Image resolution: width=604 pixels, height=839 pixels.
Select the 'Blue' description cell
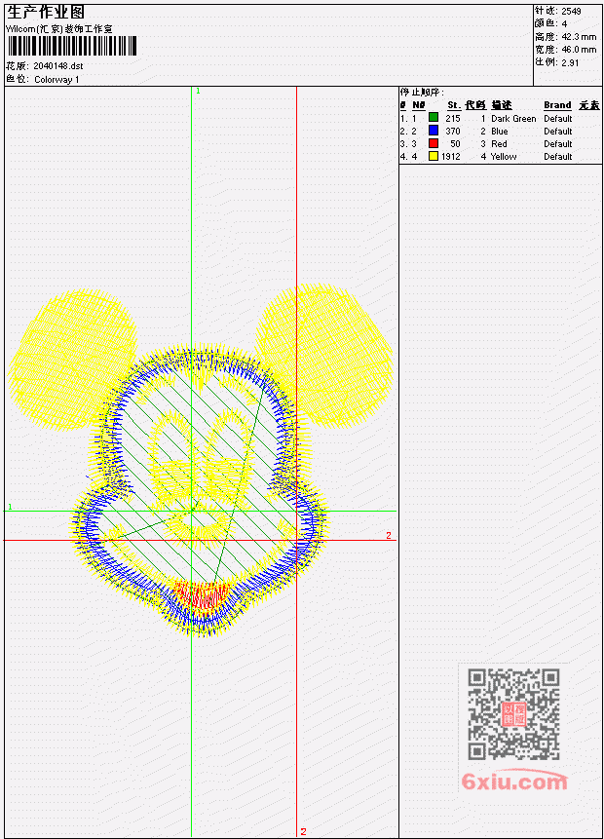coord(500,132)
